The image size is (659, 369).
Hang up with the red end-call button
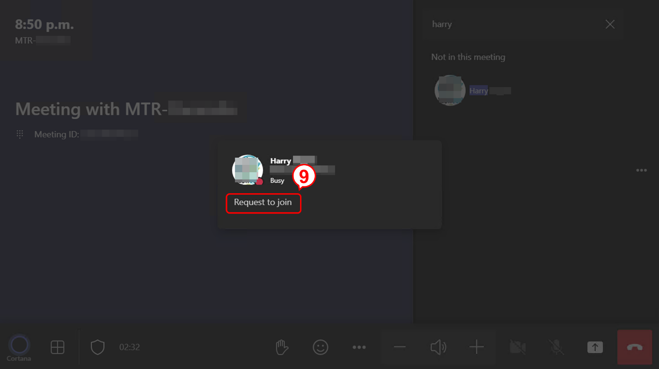pos(634,347)
